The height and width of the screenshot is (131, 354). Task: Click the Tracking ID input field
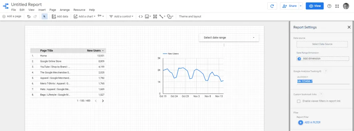click(x=323, y=81)
